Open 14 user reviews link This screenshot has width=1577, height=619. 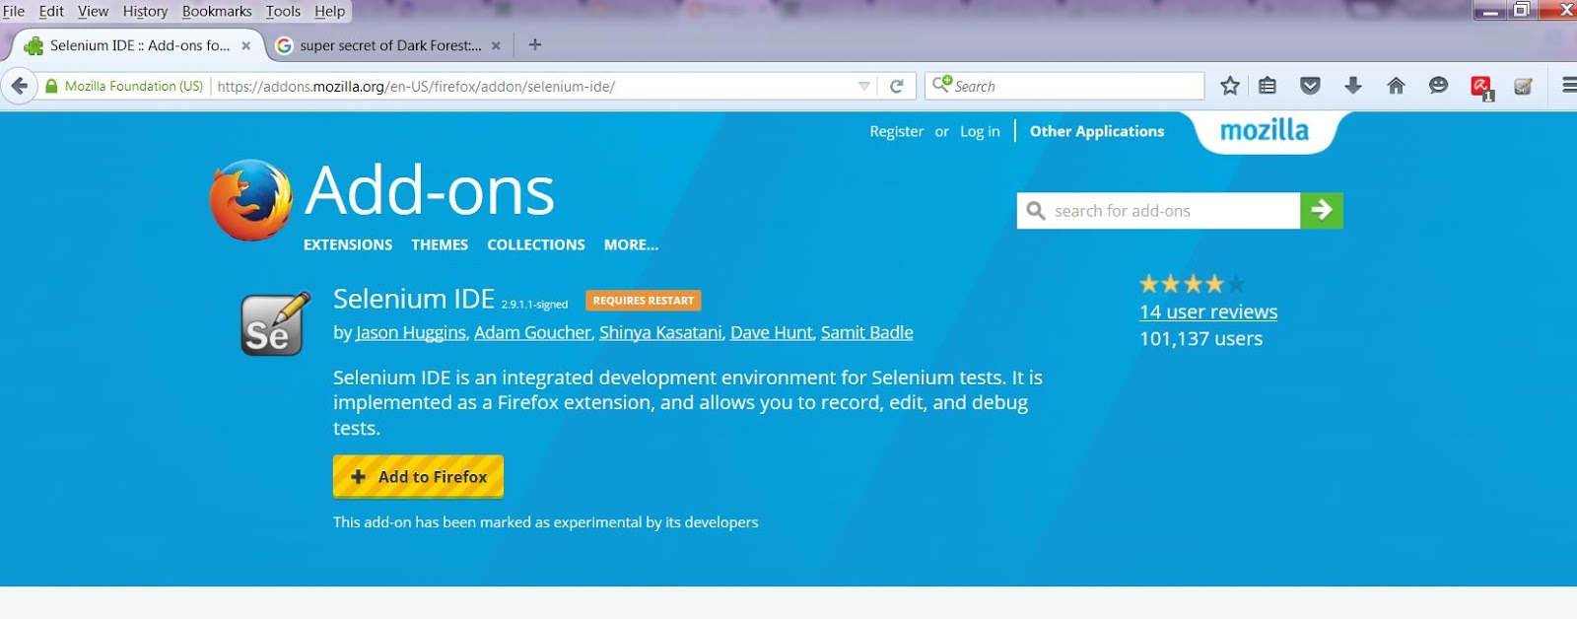pyautogui.click(x=1208, y=311)
